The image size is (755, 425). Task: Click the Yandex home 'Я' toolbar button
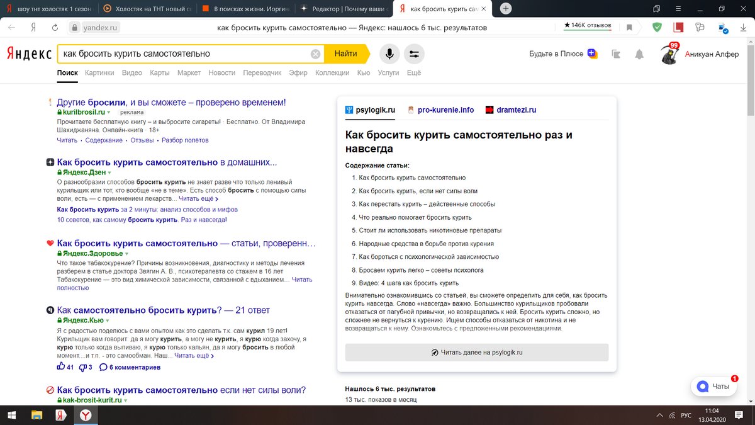[33, 28]
